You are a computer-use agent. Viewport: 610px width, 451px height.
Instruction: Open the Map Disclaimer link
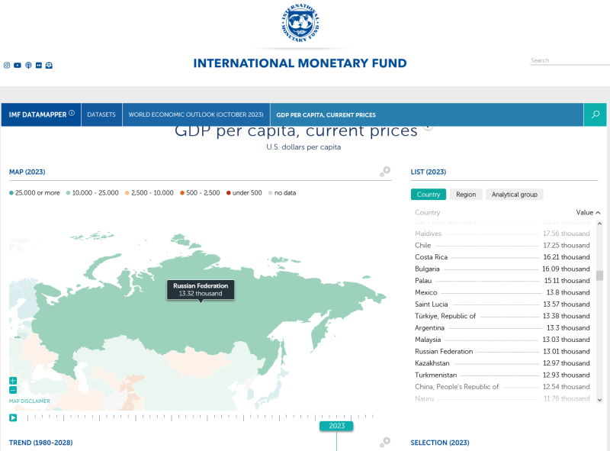click(30, 401)
